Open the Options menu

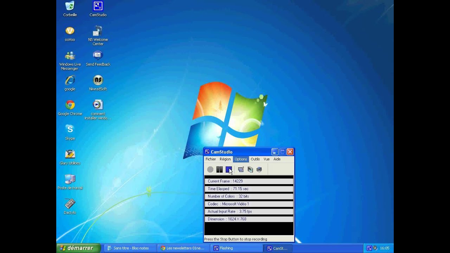pos(241,159)
